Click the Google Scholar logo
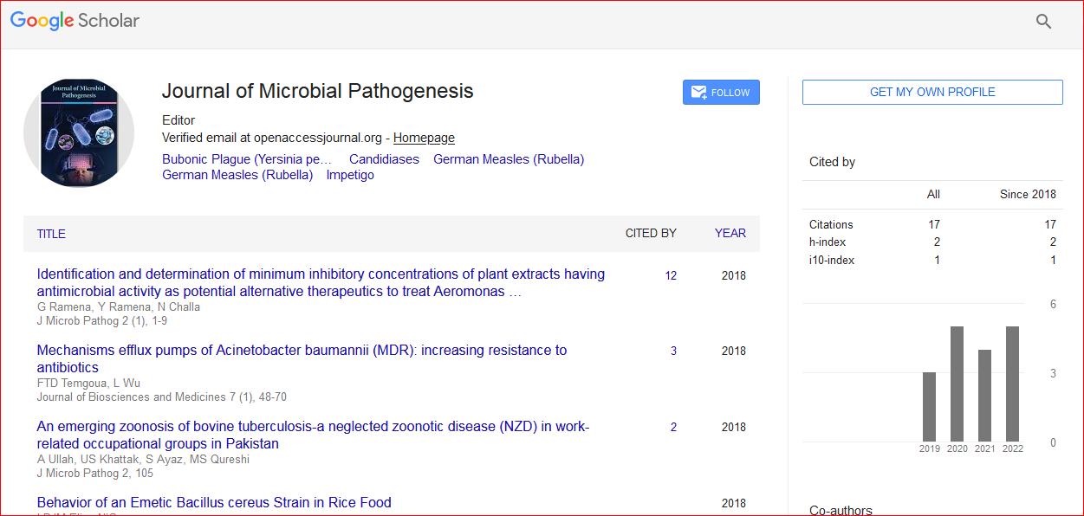The image size is (1084, 516). [75, 21]
